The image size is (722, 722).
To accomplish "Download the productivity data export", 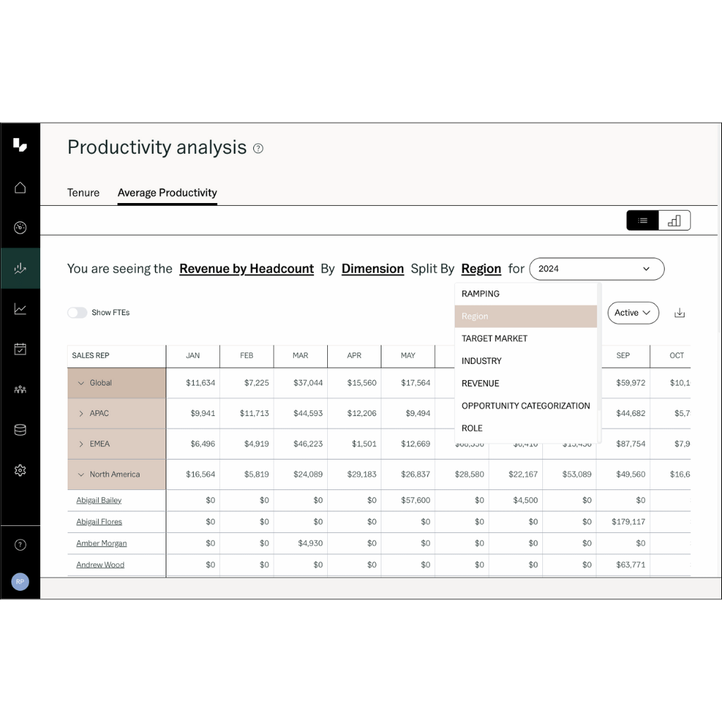I will pos(679,312).
